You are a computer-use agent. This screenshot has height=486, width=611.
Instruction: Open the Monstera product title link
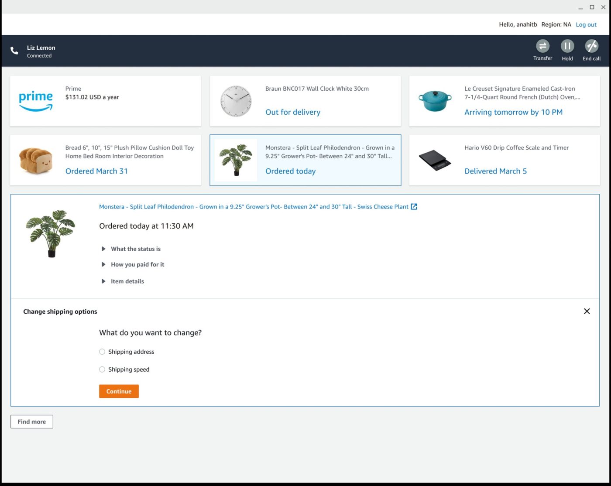click(254, 207)
